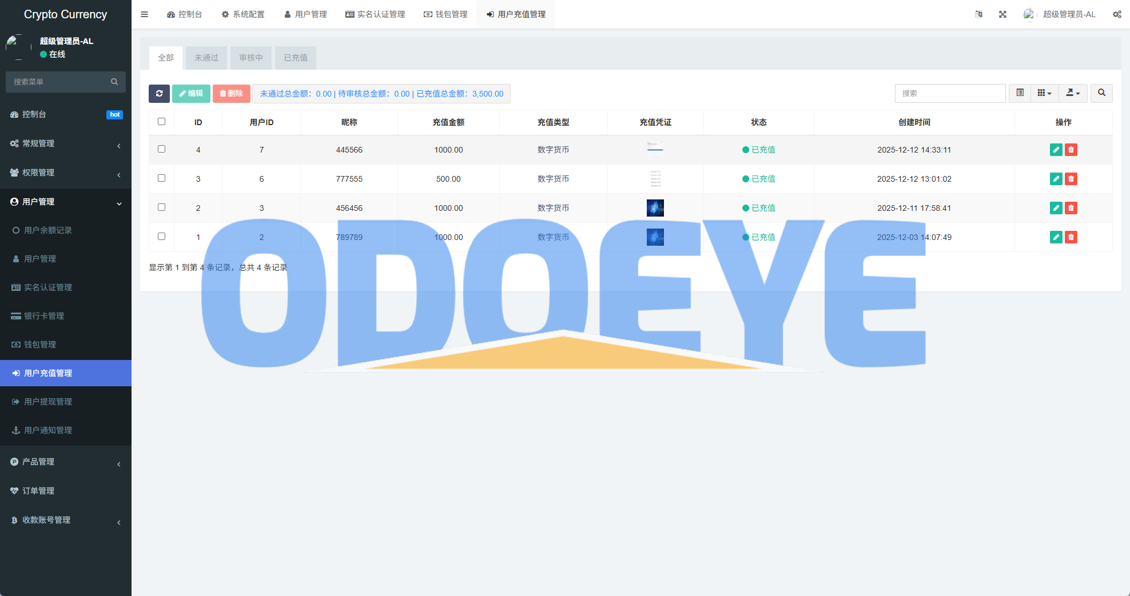Click the table search input field
This screenshot has width=1130, height=596.
pyautogui.click(x=950, y=93)
